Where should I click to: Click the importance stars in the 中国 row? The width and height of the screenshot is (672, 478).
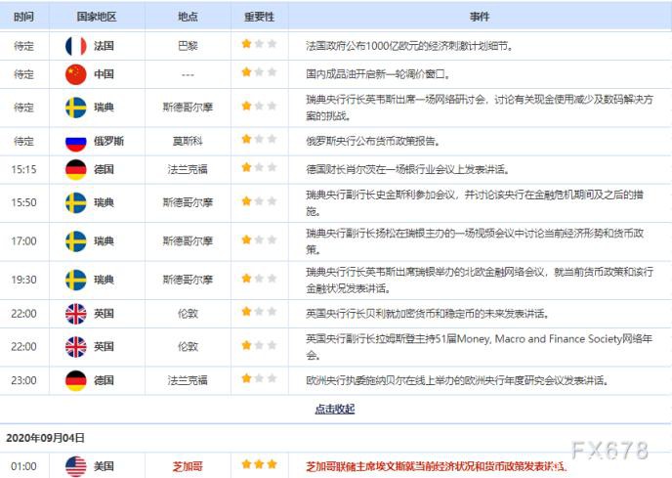[x=259, y=72]
